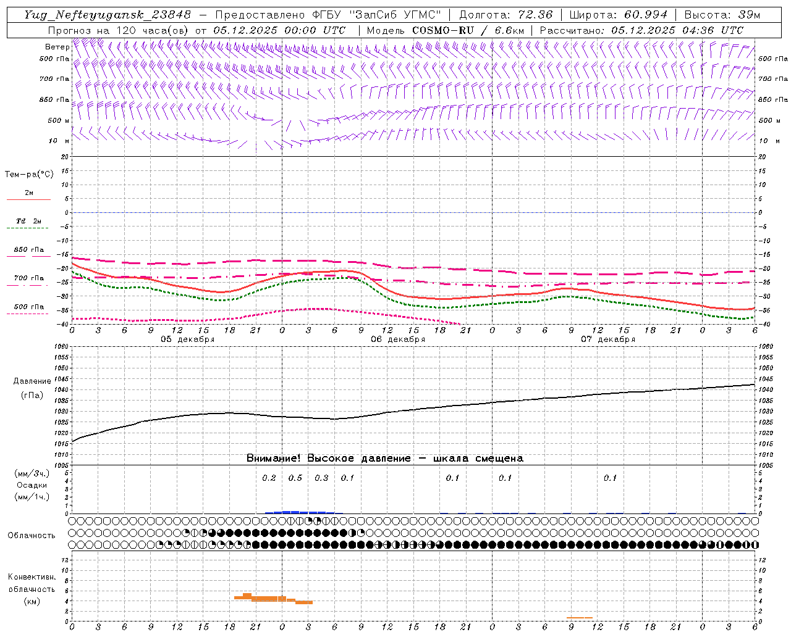
Task: Click the 06 декабря date label
Action: 398,339
